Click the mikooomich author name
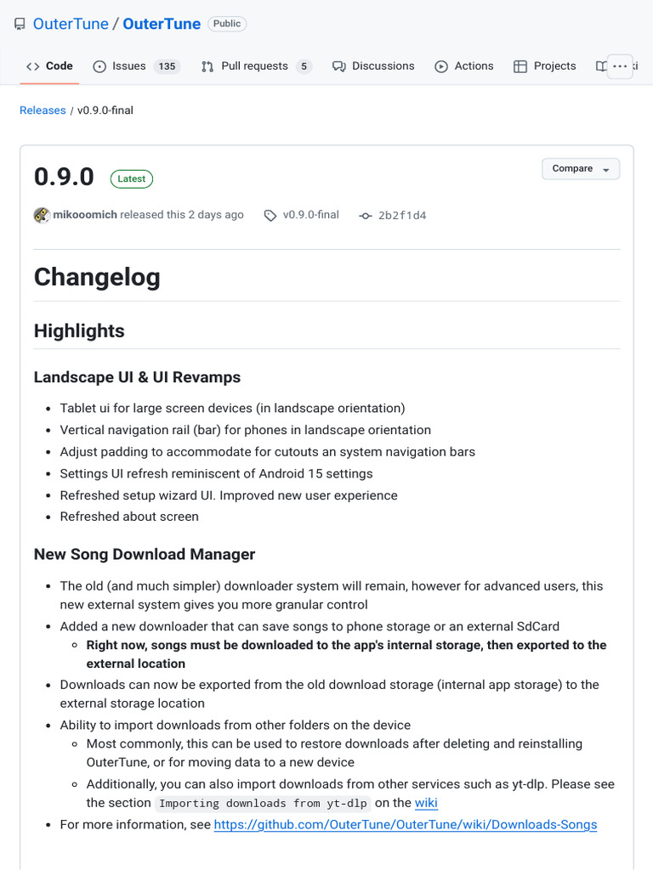 [85, 215]
